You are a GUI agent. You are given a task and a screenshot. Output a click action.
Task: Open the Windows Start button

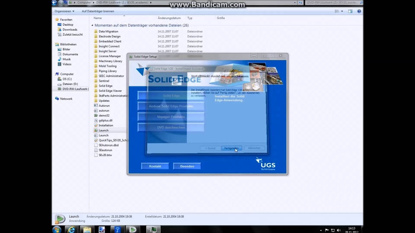(57, 229)
